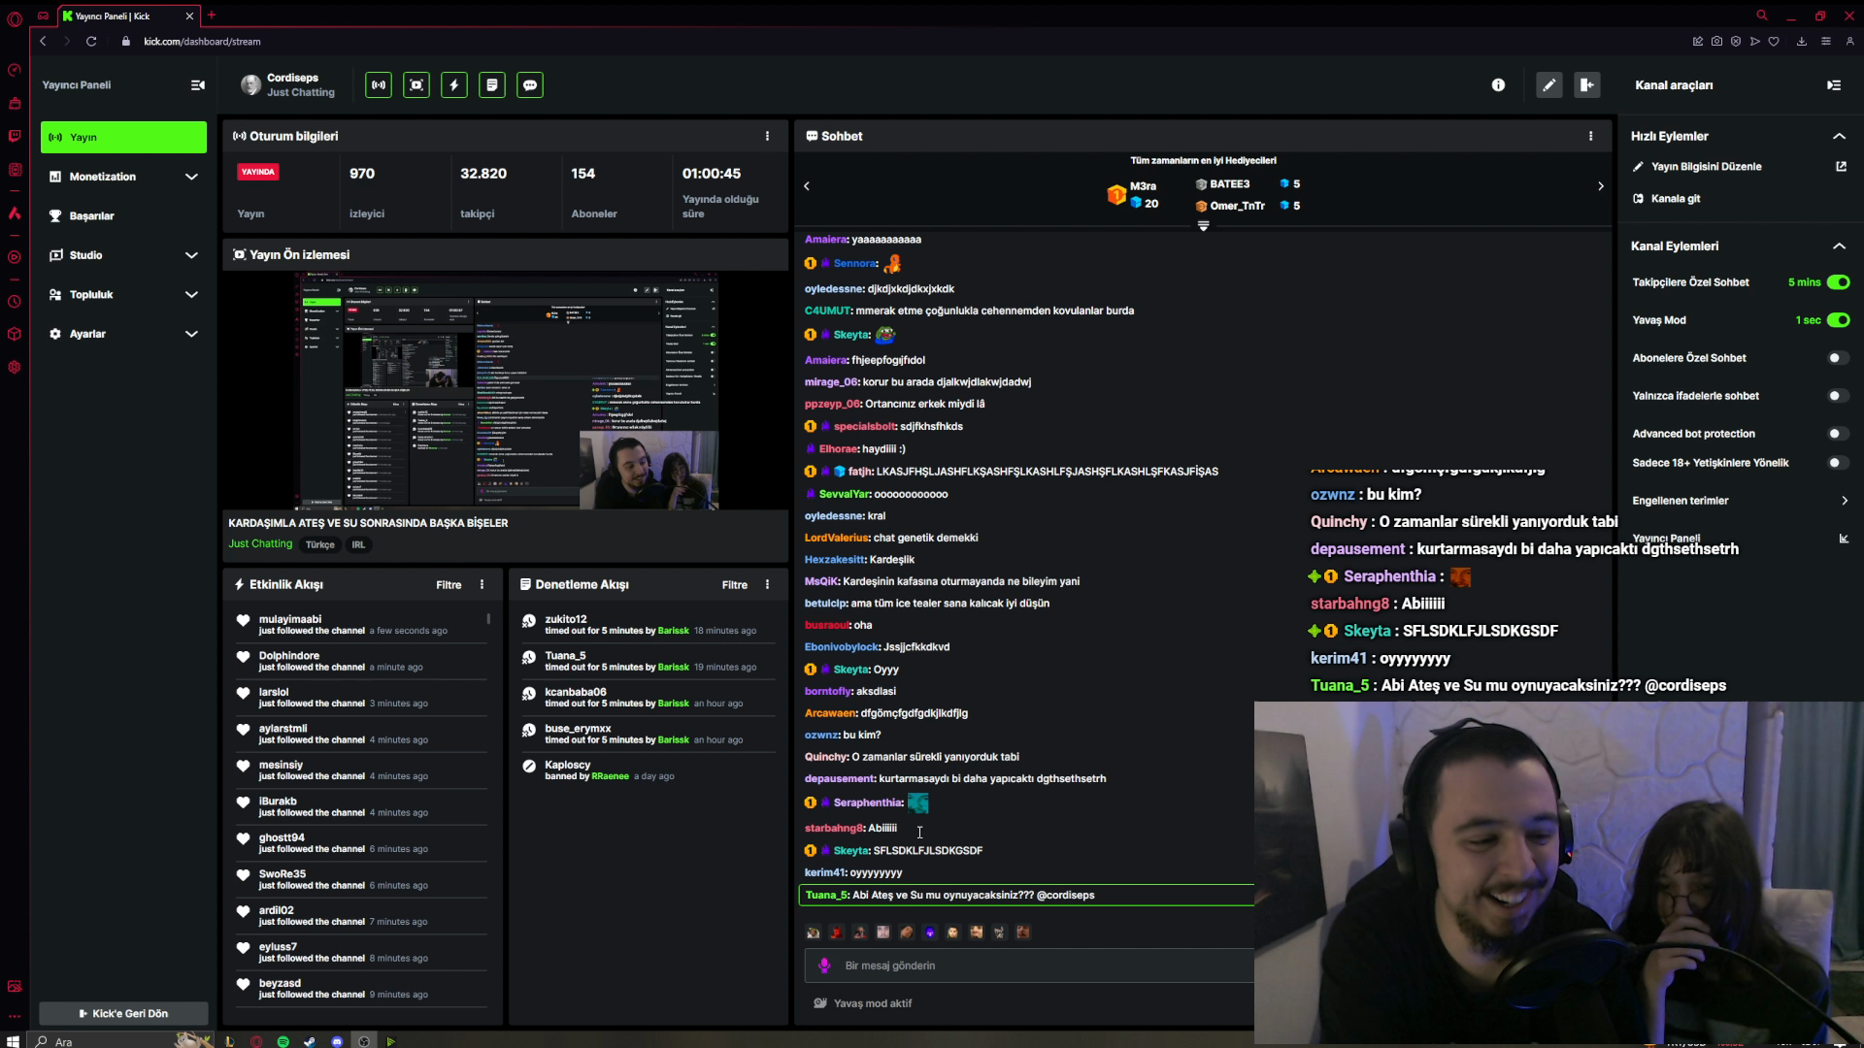Click Filtre in Etkinlik Akışı

tap(449, 585)
